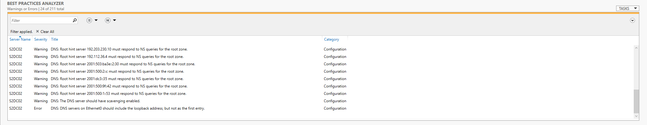Select the Ethernet0 loopback address error row
The width and height of the screenshot is (647, 125).
coord(127,108)
